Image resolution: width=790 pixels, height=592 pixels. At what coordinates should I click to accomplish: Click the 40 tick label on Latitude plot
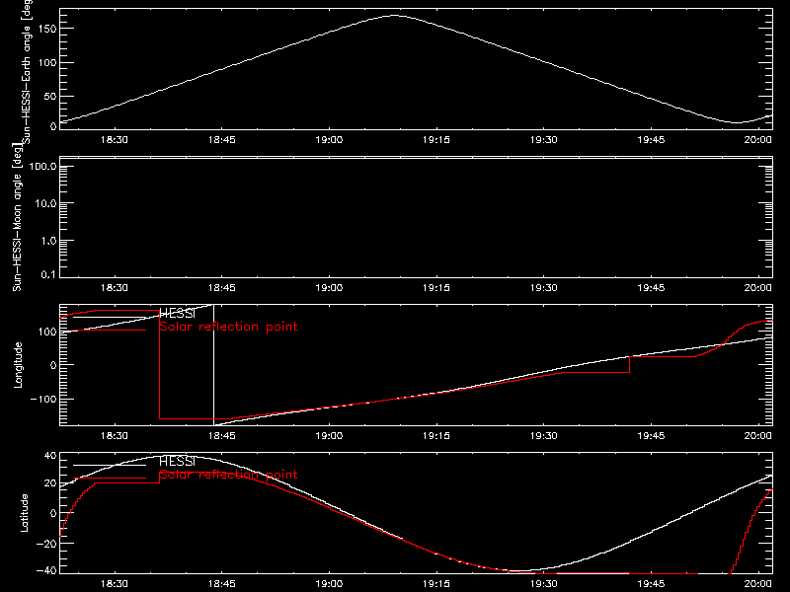point(50,456)
